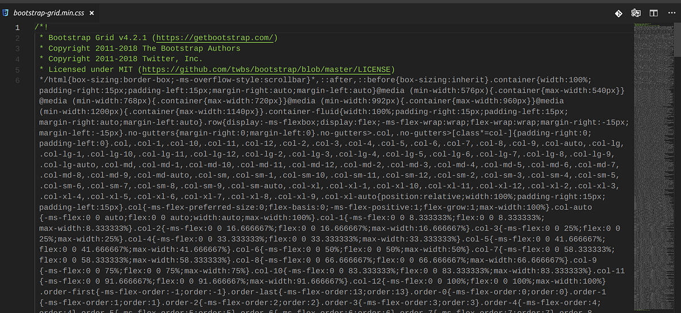Click 'The Bootstrap Authors' copyright text
Image resolution: width=681 pixels, height=313 pixels.
tap(191, 48)
